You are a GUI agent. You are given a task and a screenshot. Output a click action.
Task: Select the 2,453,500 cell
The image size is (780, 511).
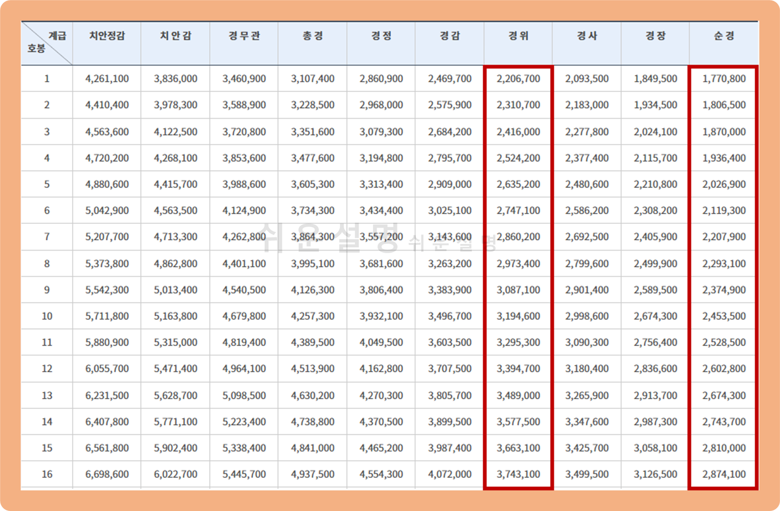pos(724,316)
